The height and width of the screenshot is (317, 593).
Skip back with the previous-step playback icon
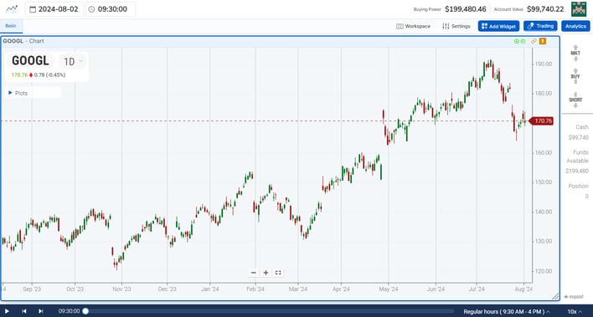coord(24,311)
